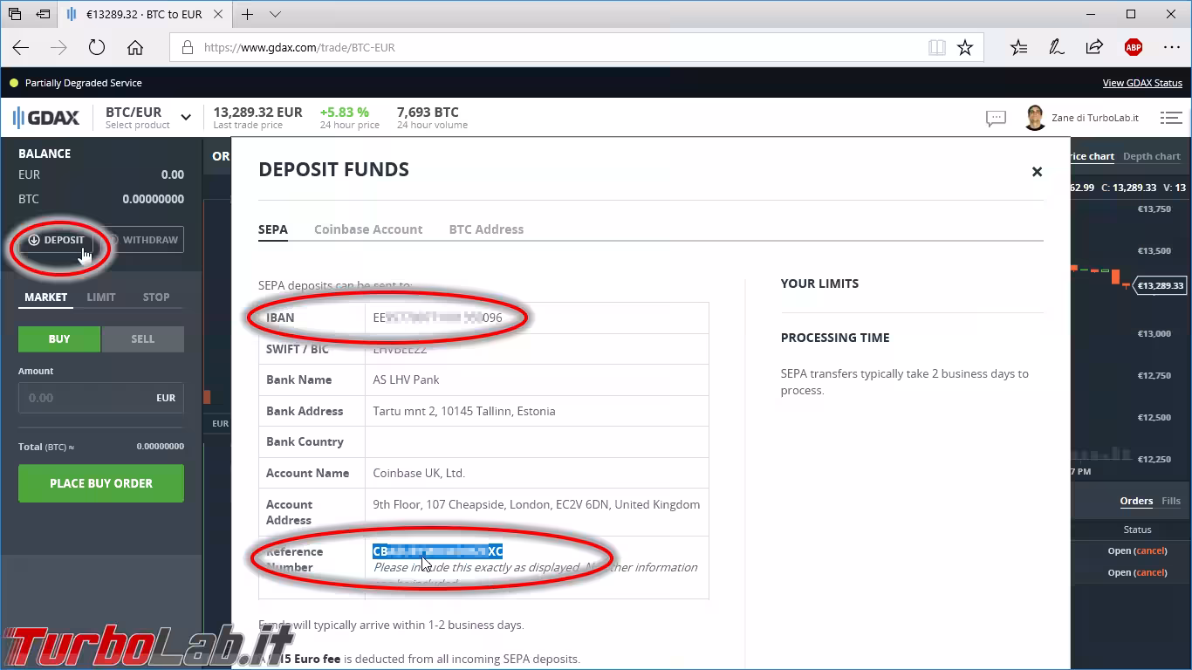Open a new browser tab
The height and width of the screenshot is (670, 1192).
point(248,14)
